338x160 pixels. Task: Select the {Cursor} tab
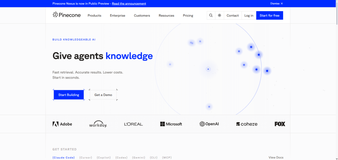(85, 158)
